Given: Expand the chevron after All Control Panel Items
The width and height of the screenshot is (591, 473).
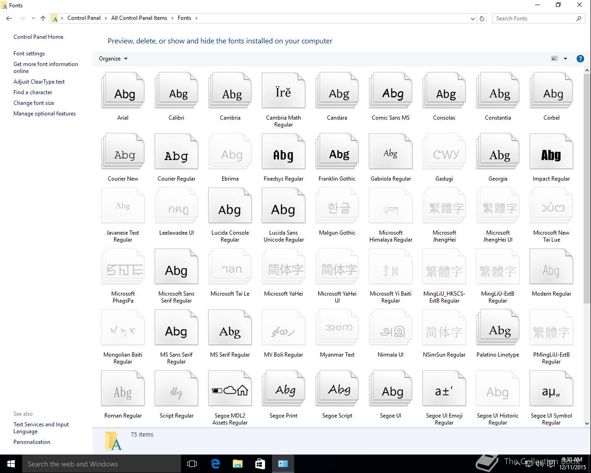Looking at the screenshot, I should (173, 18).
